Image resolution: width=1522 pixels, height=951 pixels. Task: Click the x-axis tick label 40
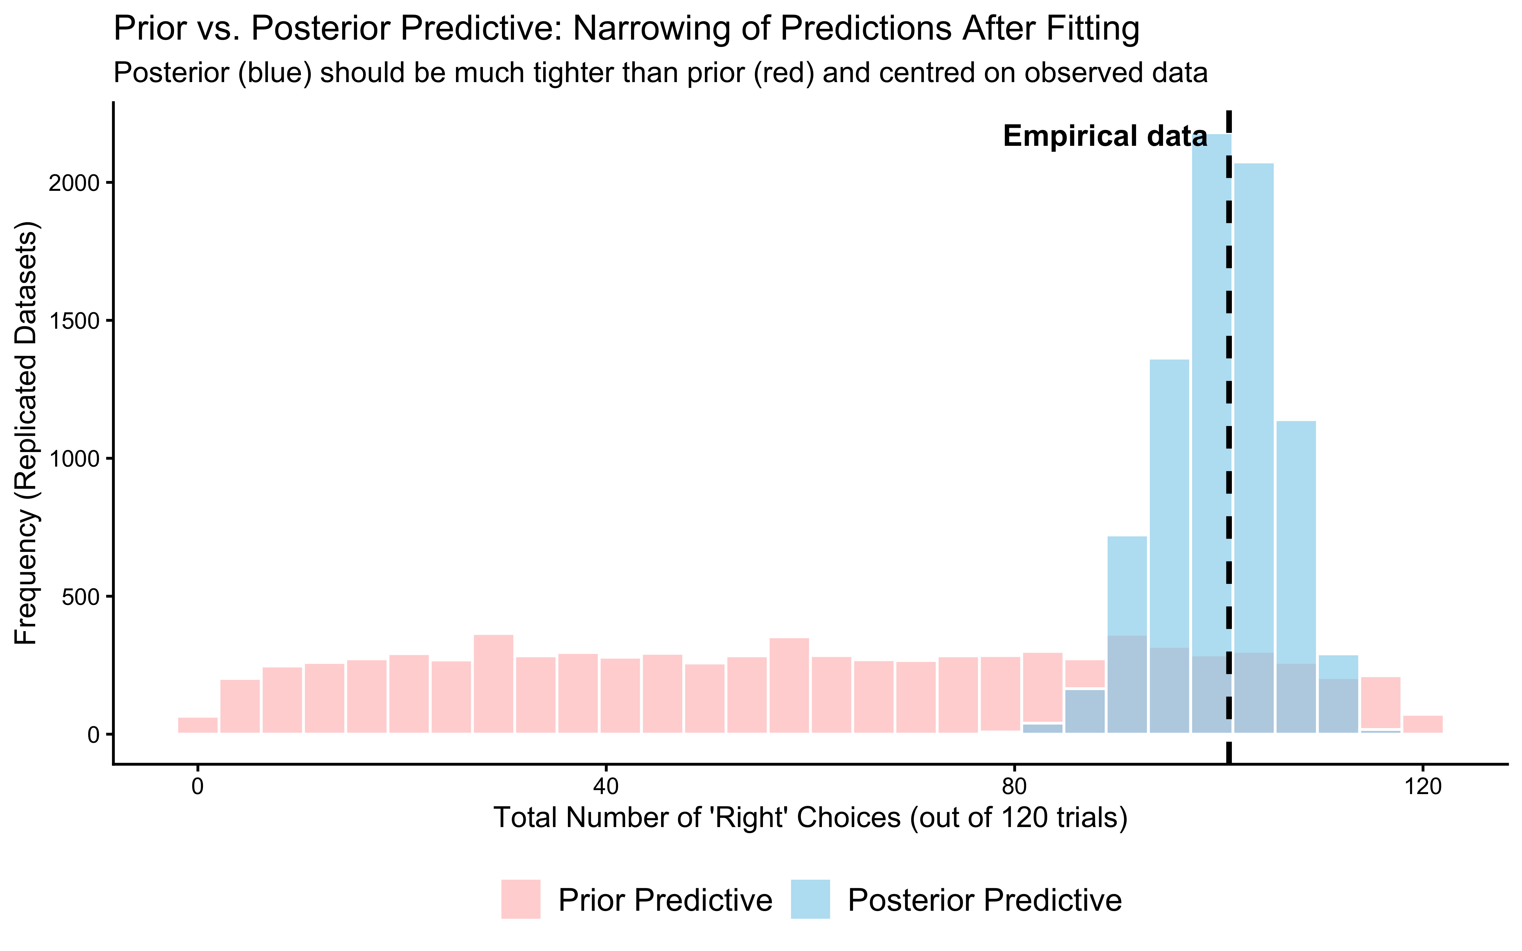[x=606, y=788]
